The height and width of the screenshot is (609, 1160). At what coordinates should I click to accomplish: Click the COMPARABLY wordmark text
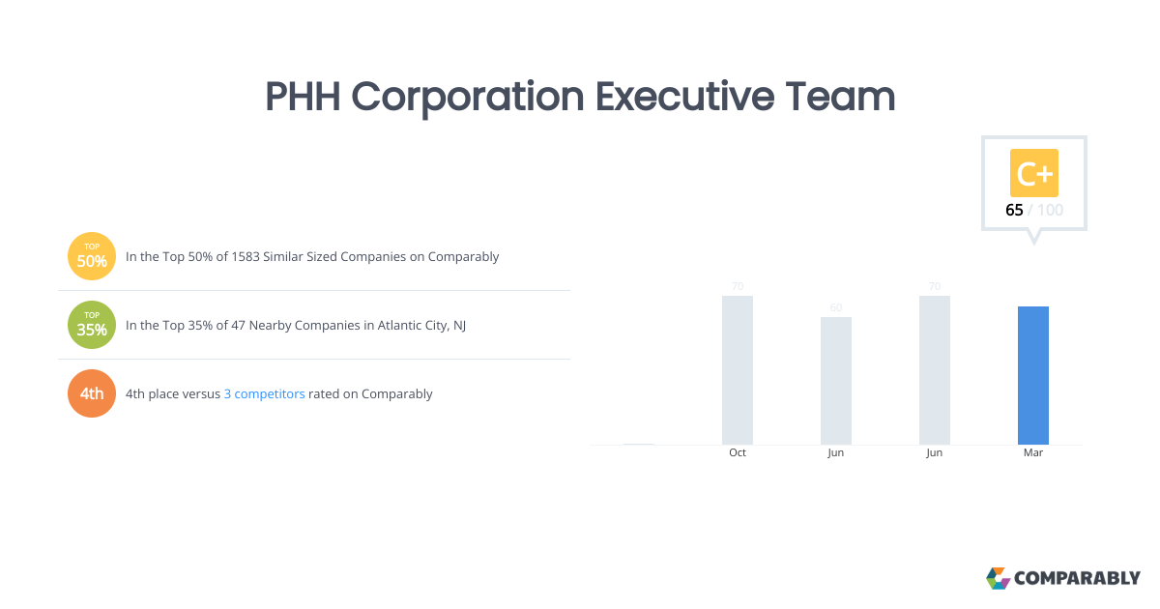[1077, 578]
